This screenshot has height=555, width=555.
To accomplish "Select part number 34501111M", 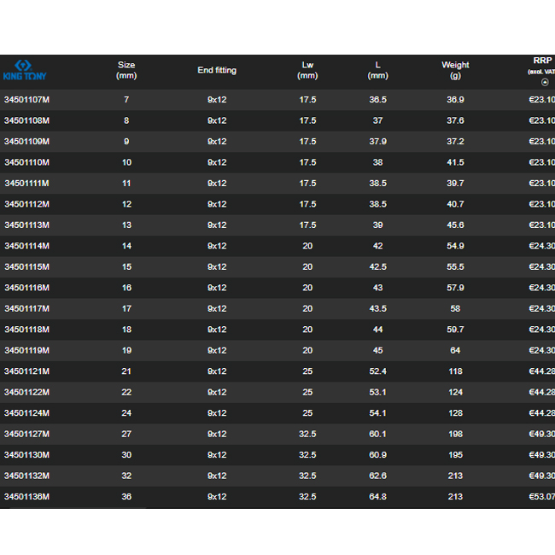I will (x=27, y=184).
